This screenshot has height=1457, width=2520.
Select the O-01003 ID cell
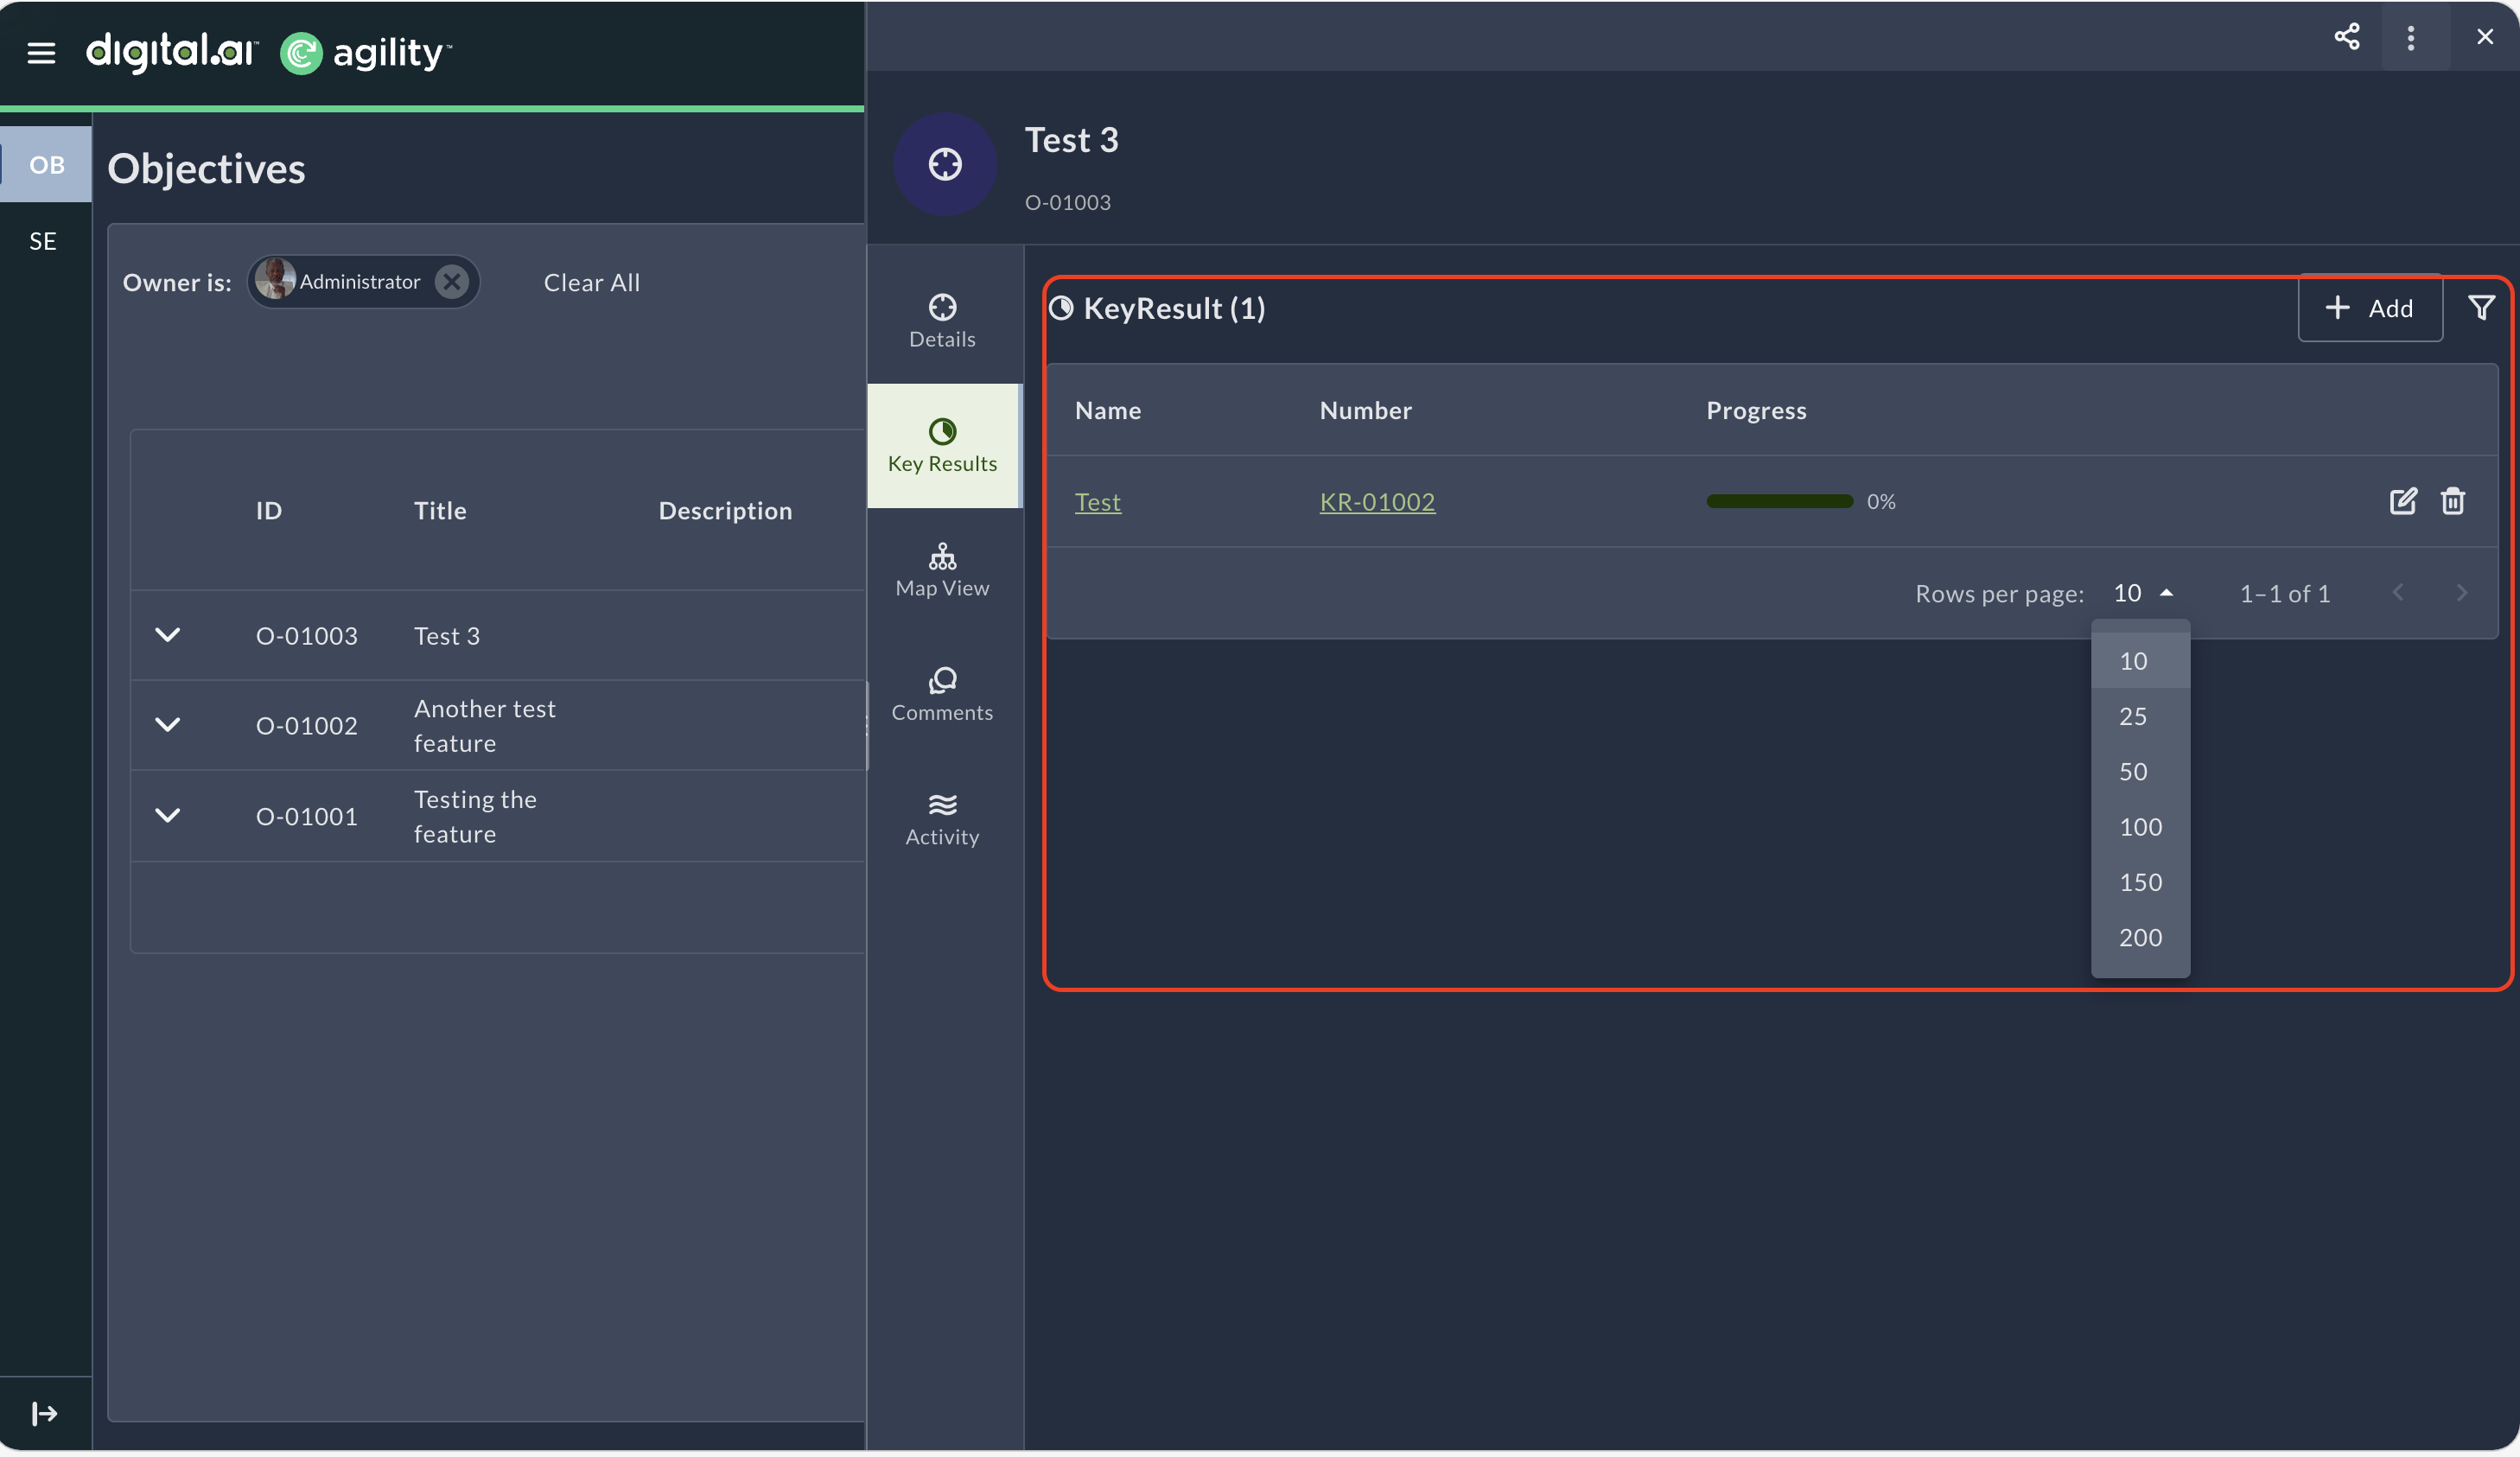click(x=307, y=636)
